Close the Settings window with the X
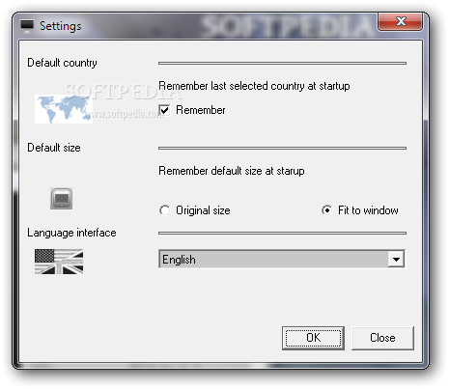Viewport: 449px width, 389px height. click(x=401, y=21)
